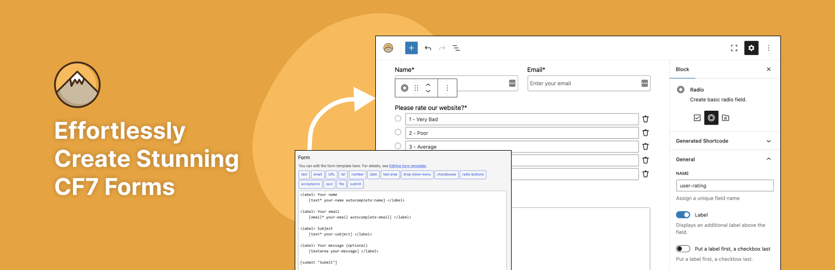Enable 'Put a label first, a checkbox last'
The width and height of the screenshot is (835, 270).
[683, 249]
